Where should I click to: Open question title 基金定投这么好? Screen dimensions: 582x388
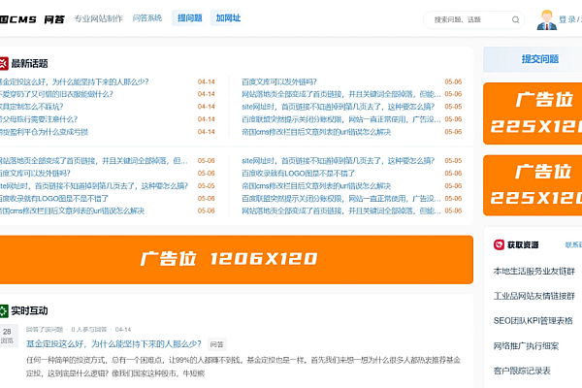[x=113, y=343]
